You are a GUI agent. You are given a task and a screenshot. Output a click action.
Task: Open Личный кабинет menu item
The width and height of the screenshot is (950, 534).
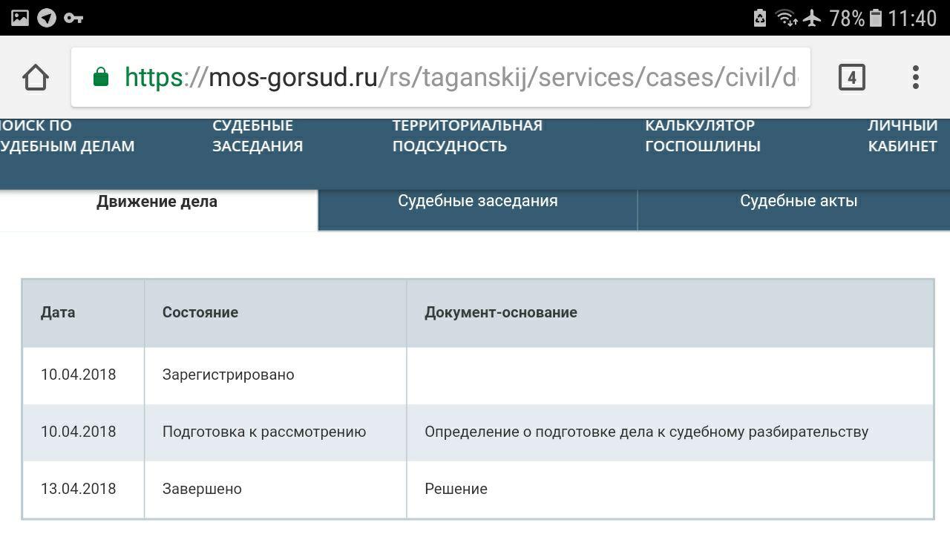[902, 136]
